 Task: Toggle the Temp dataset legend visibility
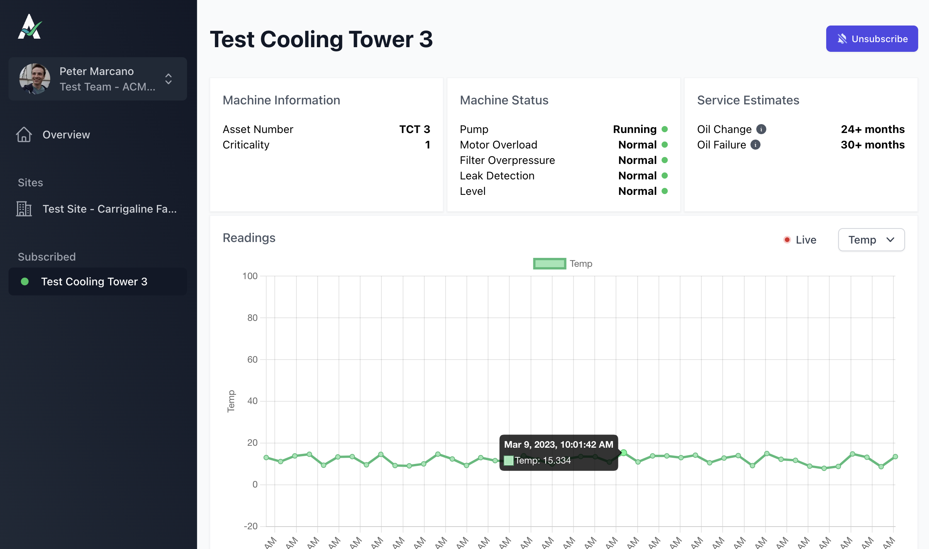click(x=580, y=264)
